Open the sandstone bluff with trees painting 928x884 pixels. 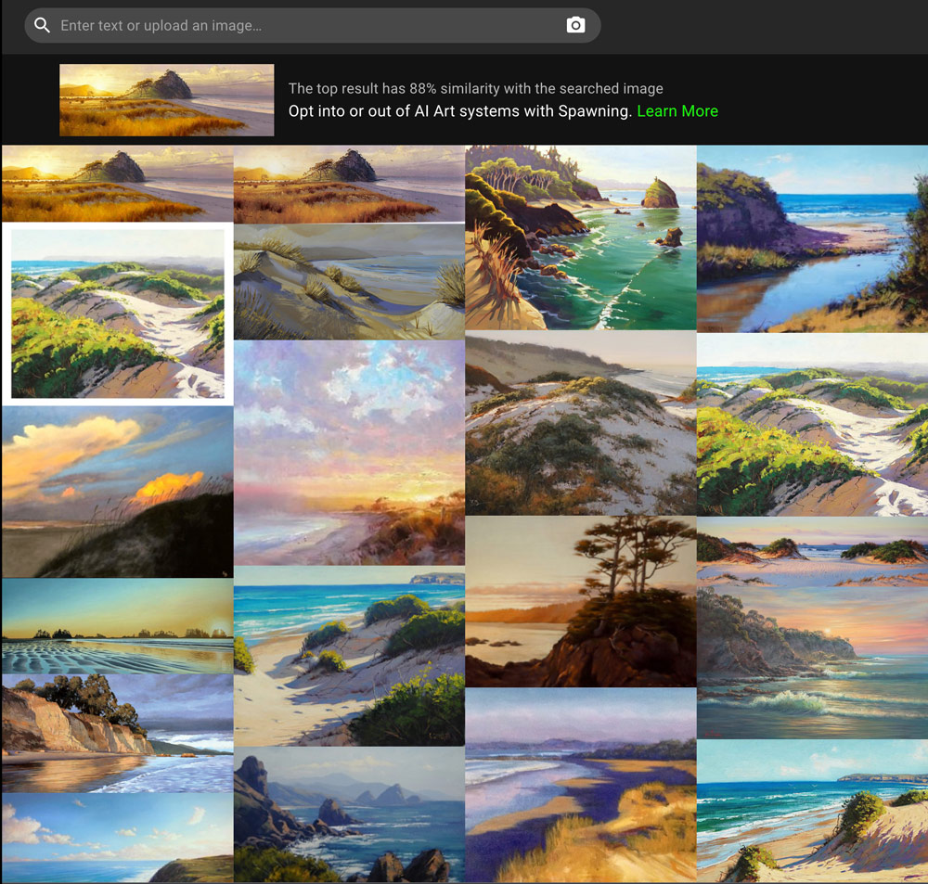click(117, 734)
